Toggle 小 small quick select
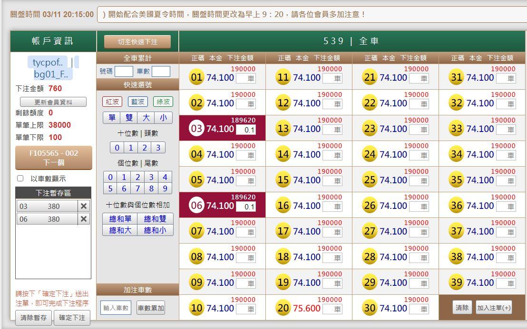The image size is (527, 329). [163, 118]
